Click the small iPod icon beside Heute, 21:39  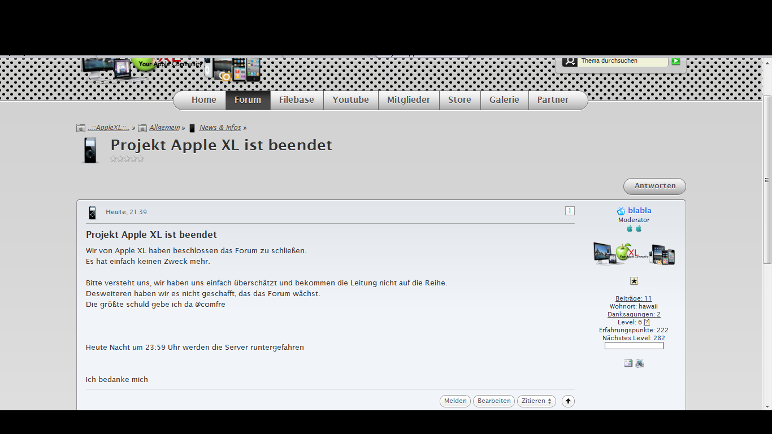[x=93, y=212]
